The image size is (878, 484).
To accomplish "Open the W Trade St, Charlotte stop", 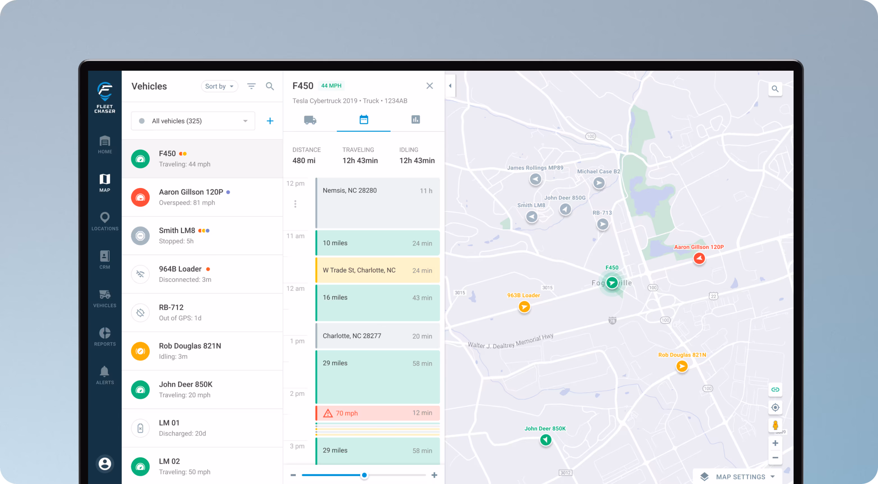I will coord(378,270).
